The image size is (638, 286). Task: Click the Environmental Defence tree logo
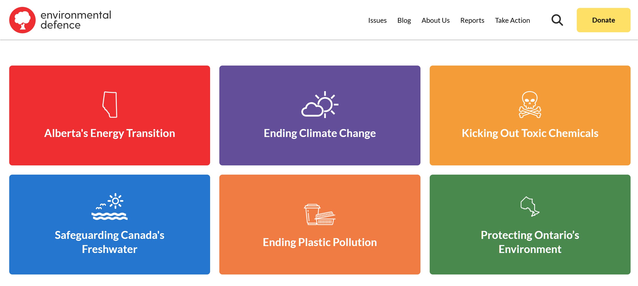[22, 20]
